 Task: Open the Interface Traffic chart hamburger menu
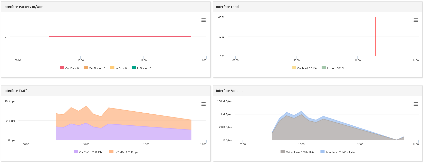(x=204, y=104)
